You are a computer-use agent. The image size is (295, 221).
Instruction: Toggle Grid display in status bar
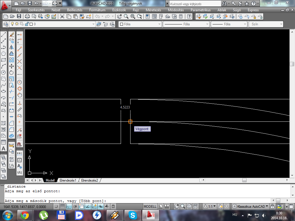63,207
